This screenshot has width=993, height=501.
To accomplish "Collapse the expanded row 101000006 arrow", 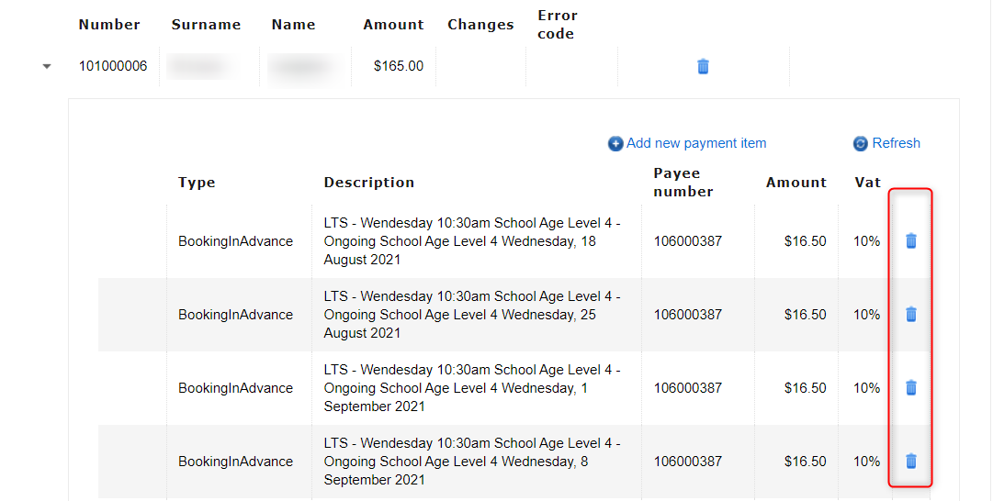I will tap(47, 67).
